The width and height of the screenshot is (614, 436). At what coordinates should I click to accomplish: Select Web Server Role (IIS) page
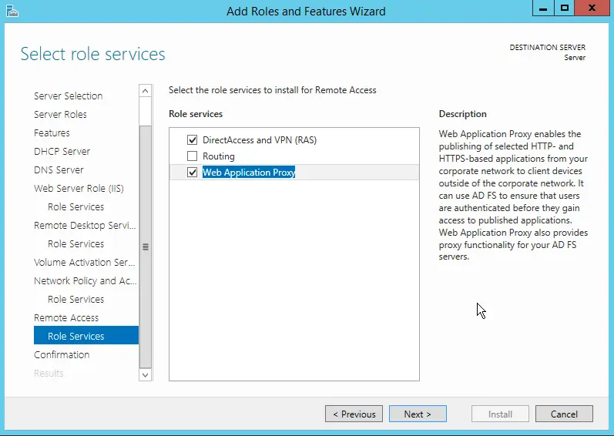pyautogui.click(x=79, y=189)
